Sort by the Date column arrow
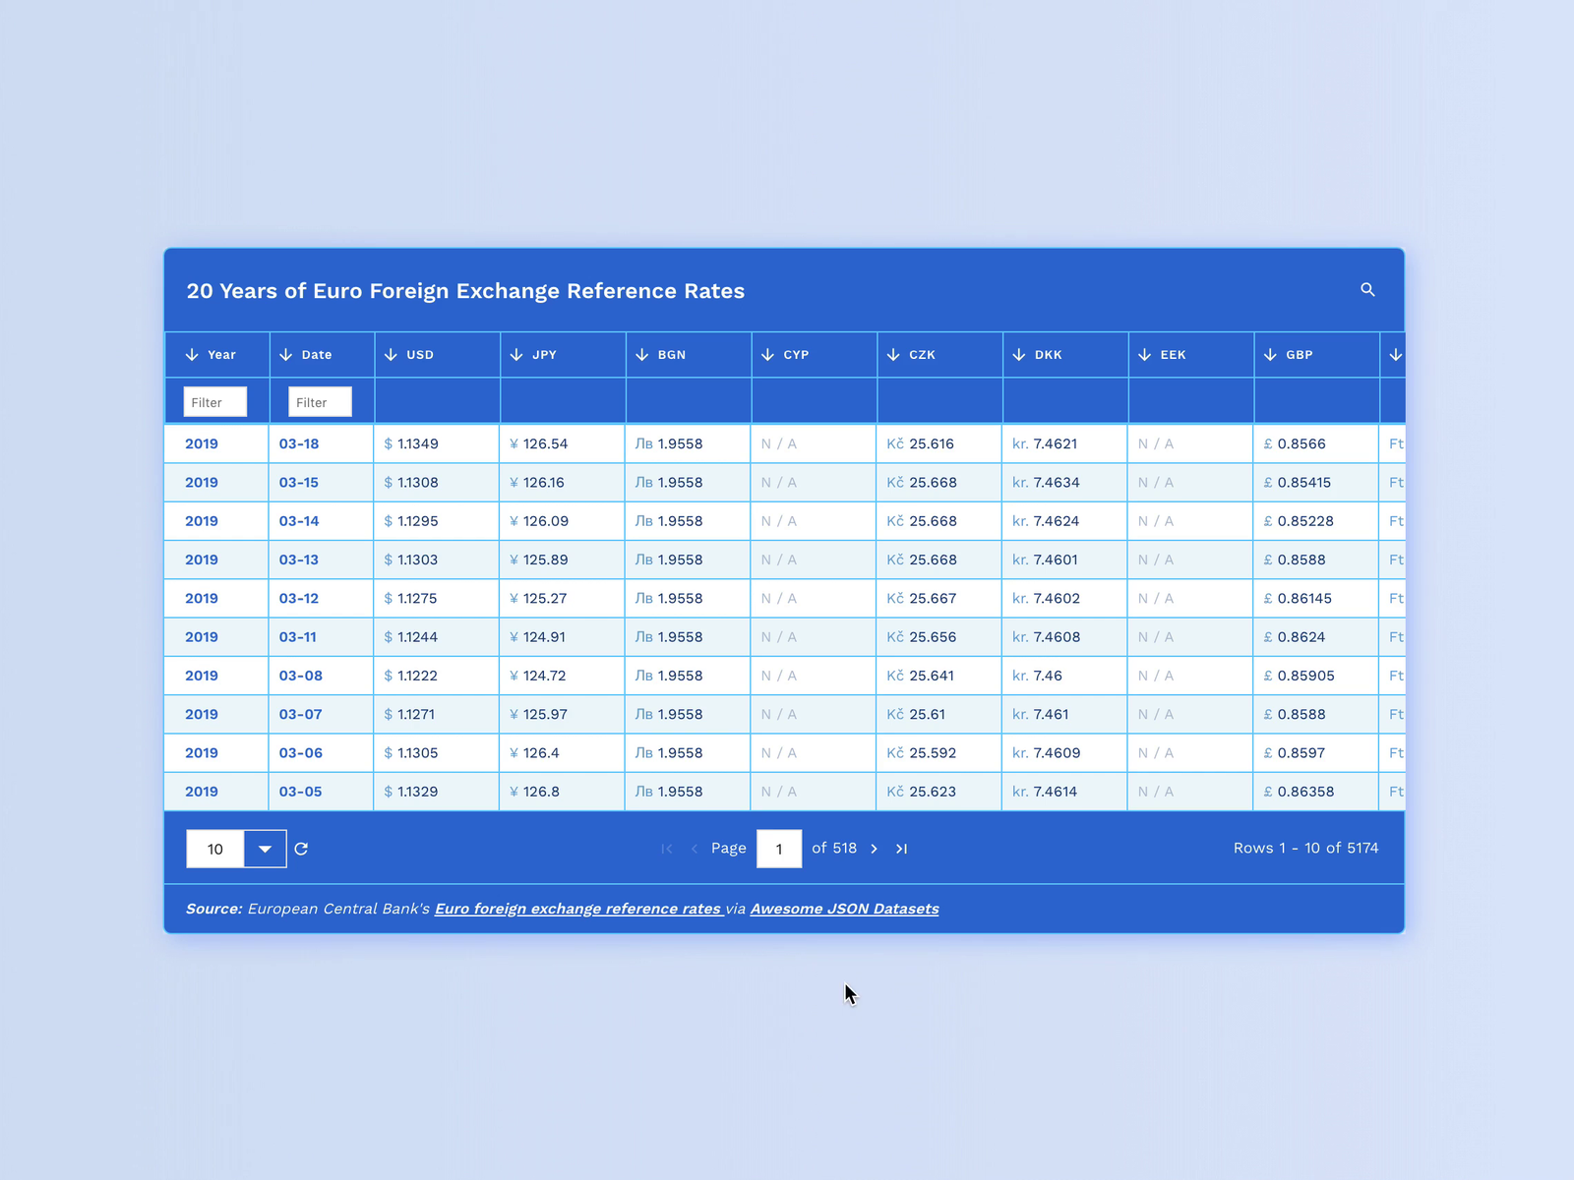Image resolution: width=1574 pixels, height=1180 pixels. (286, 355)
